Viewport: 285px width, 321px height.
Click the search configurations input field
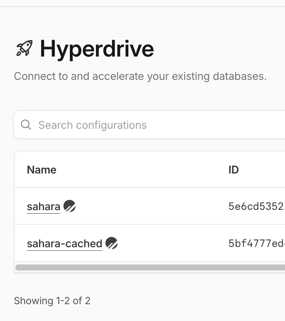[x=149, y=125]
